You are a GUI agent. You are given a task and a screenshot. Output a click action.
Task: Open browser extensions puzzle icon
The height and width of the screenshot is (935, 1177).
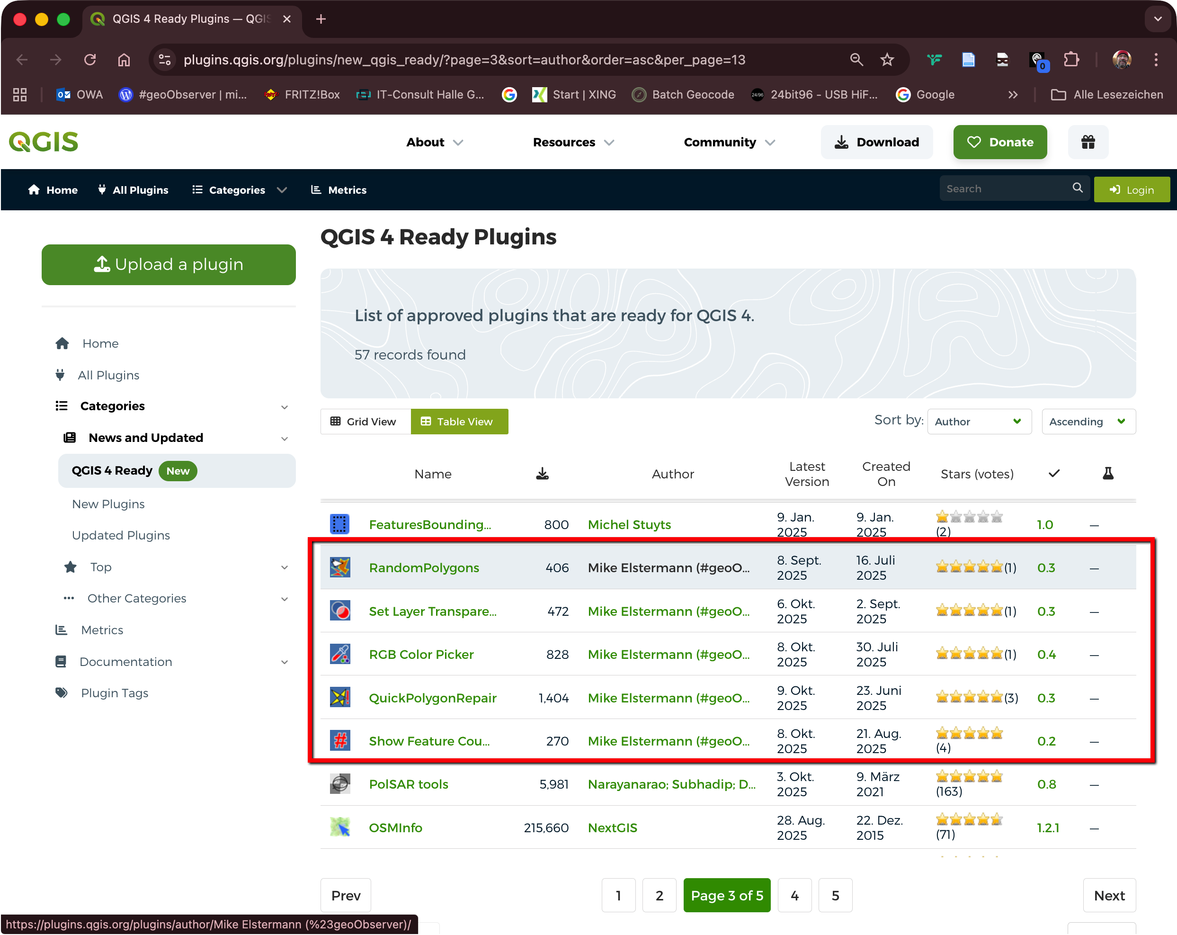pyautogui.click(x=1071, y=60)
